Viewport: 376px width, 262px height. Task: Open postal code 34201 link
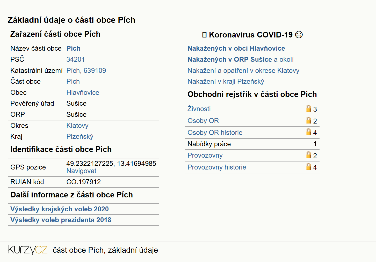[76, 59]
